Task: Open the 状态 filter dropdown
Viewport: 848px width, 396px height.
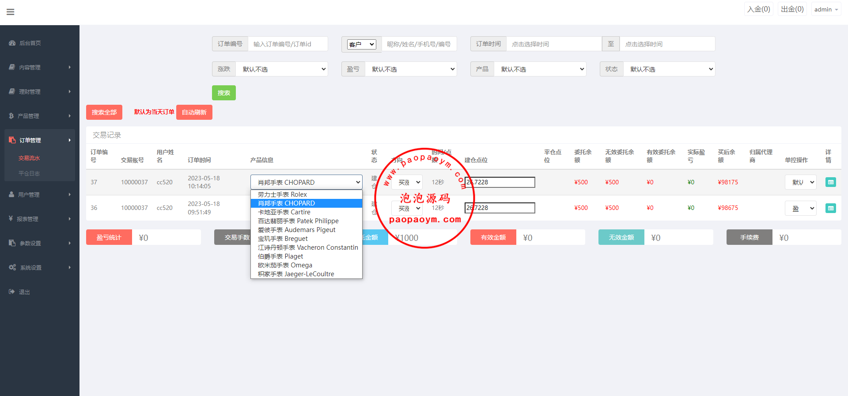Action: pyautogui.click(x=669, y=69)
